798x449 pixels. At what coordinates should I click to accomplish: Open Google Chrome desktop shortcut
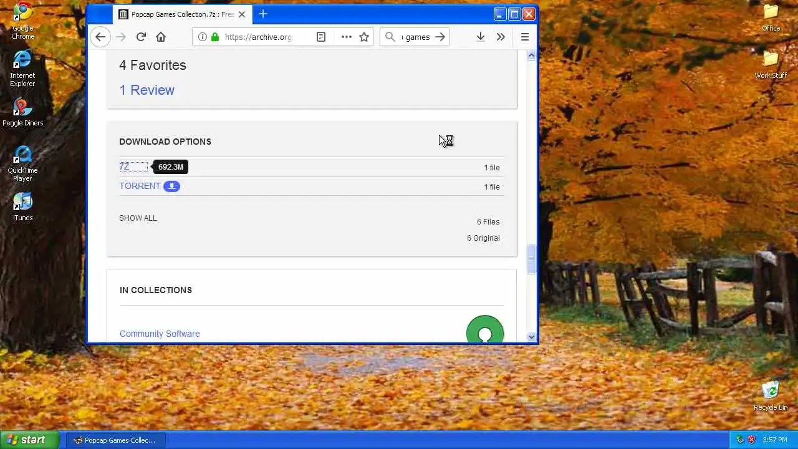(22, 21)
